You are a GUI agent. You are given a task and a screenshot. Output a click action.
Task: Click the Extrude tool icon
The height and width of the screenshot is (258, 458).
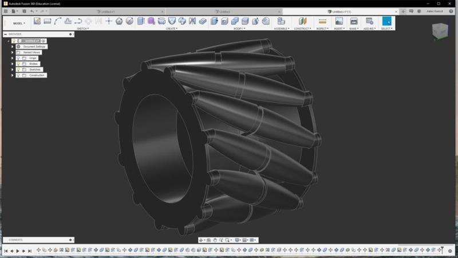tap(141, 21)
